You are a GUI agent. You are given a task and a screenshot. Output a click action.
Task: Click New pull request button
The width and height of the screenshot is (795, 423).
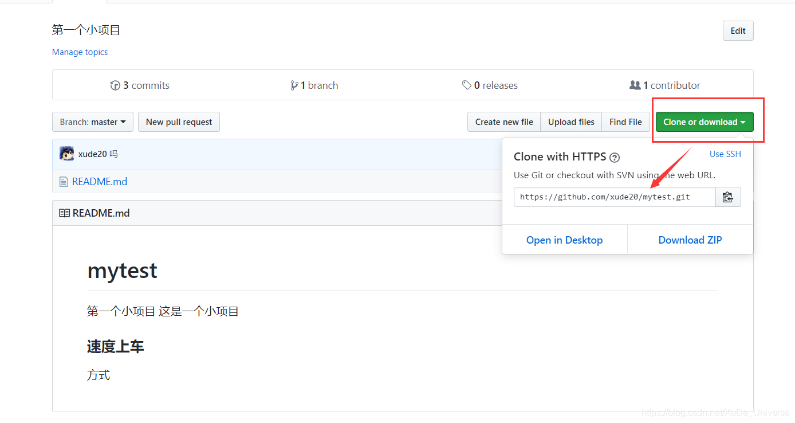179,122
